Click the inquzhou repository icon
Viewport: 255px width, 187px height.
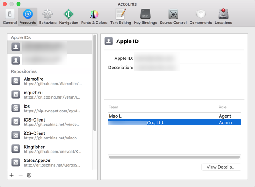pos(16,95)
